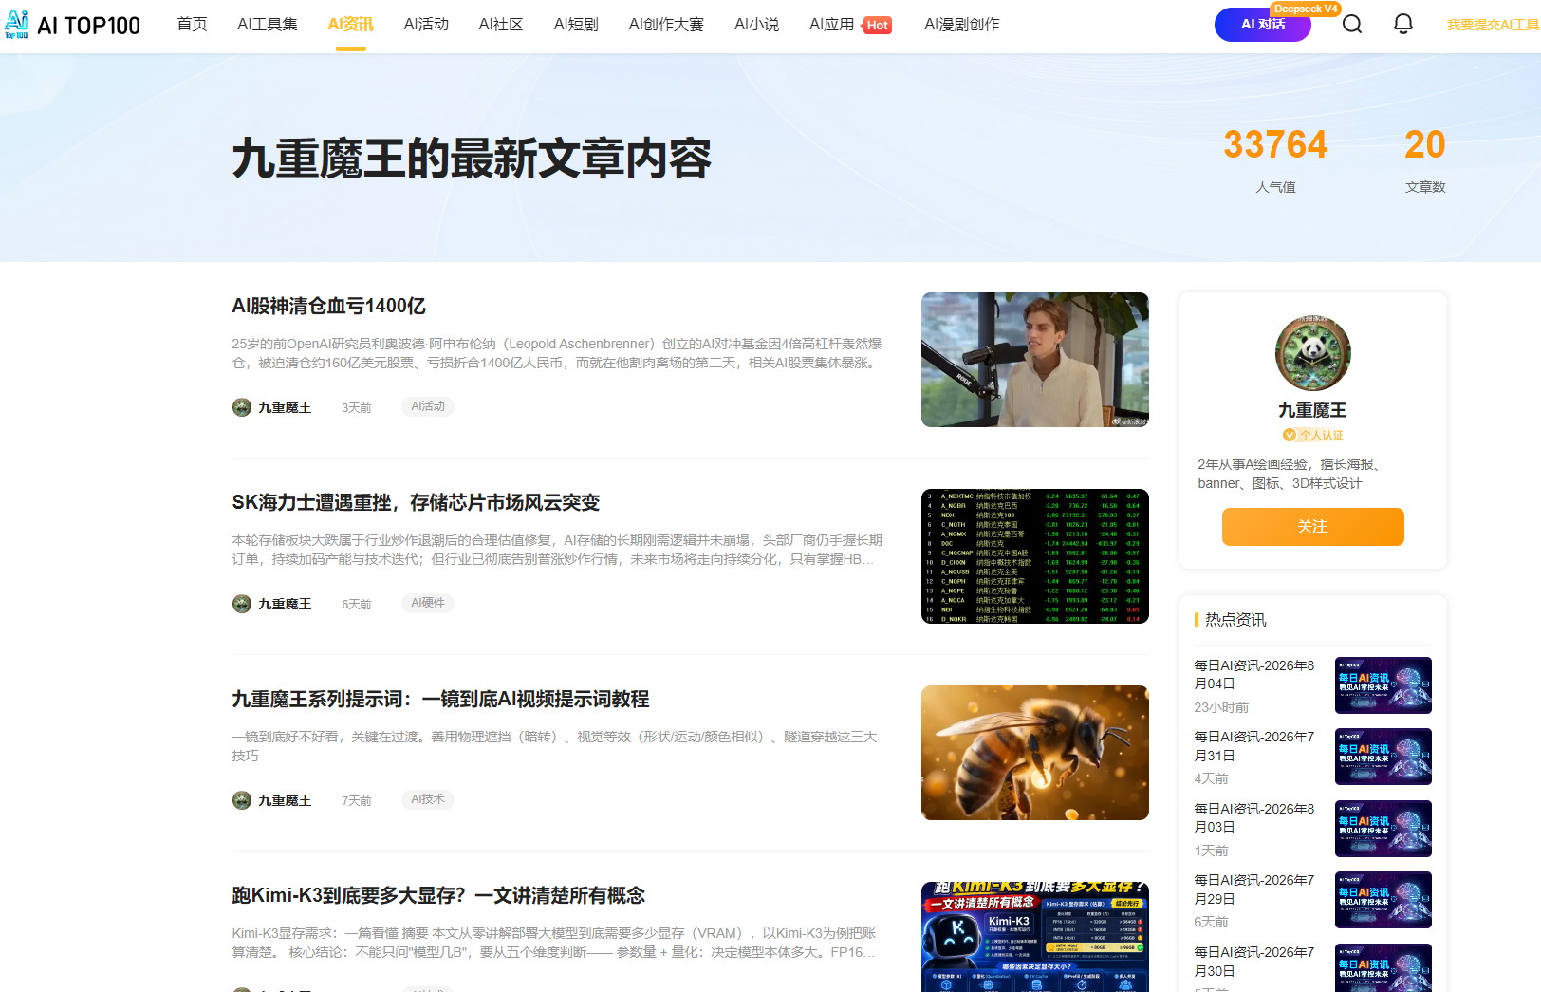
Task: Start the AI 对话 chat button
Action: click(x=1263, y=25)
